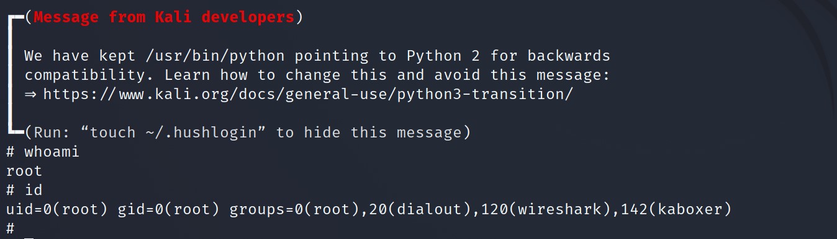Click the 'Python 2' text
Viewport: 837px width, 239px height.
click(x=444, y=56)
